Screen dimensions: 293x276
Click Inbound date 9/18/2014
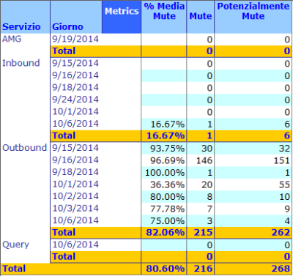(75, 87)
